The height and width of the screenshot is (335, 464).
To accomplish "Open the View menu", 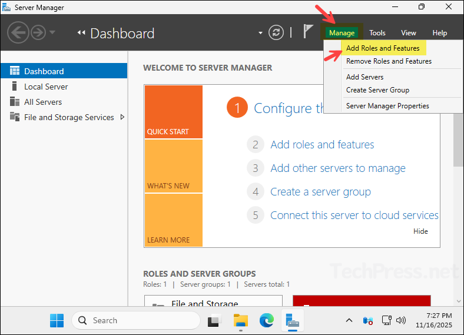I will click(409, 33).
